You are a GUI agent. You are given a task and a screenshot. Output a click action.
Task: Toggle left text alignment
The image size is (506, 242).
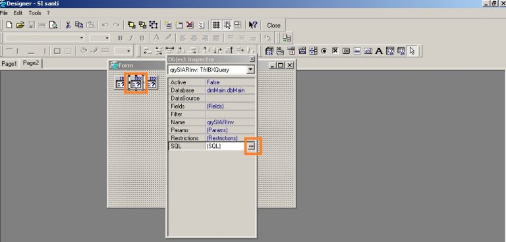click(x=183, y=38)
